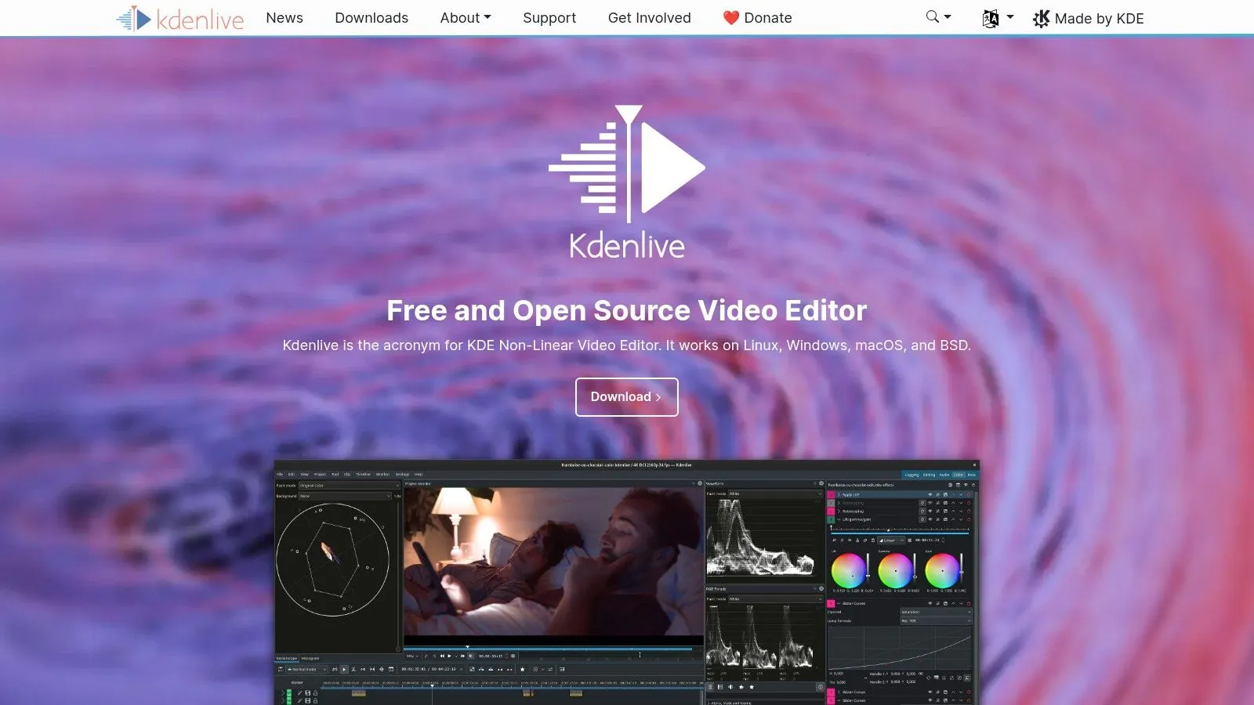Click the KDE gear logo beside Made by KDE

pos(1041,18)
